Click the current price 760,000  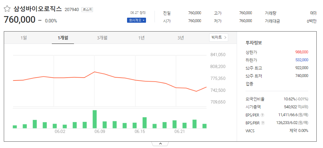coord(20,20)
